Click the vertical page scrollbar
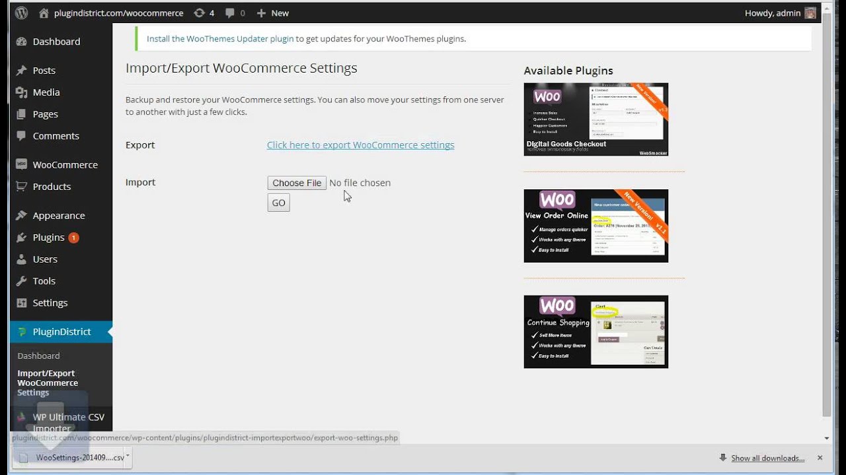The width and height of the screenshot is (846, 475). click(827, 214)
